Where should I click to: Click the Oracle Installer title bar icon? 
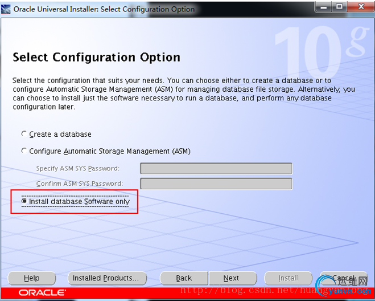point(6,9)
